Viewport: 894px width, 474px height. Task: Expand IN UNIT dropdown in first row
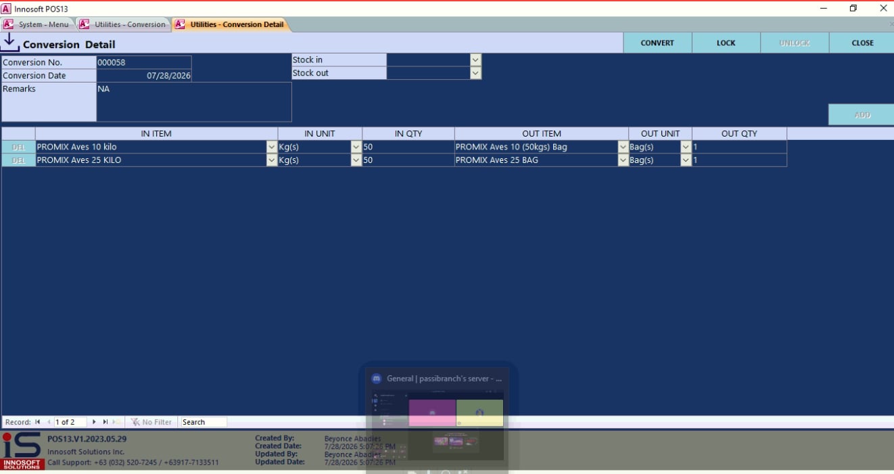pyautogui.click(x=356, y=147)
